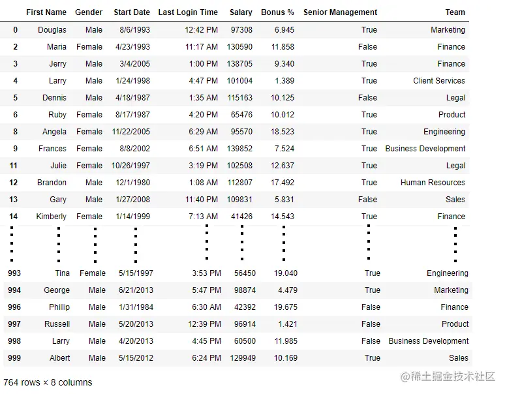Click the name Frances
507x394 pixels.
pyautogui.click(x=52, y=149)
